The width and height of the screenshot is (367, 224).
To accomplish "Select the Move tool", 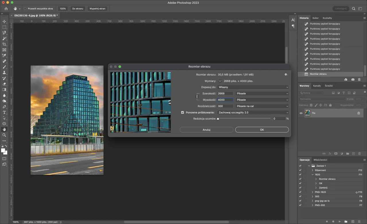I will click(4, 22).
